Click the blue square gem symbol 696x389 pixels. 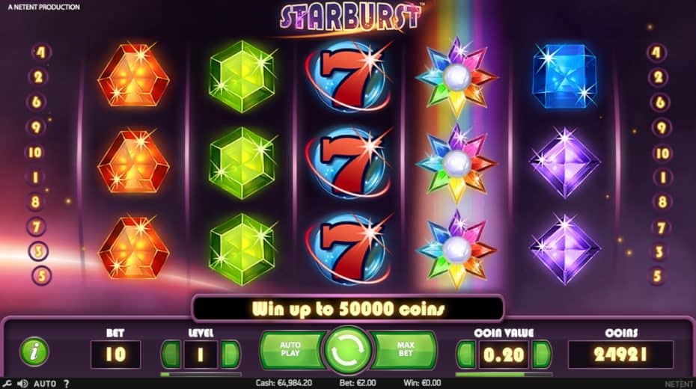[x=564, y=76]
